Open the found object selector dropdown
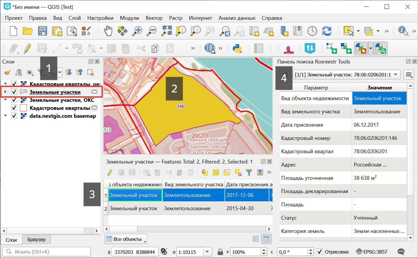This screenshot has height=258, width=418. [x=347, y=75]
